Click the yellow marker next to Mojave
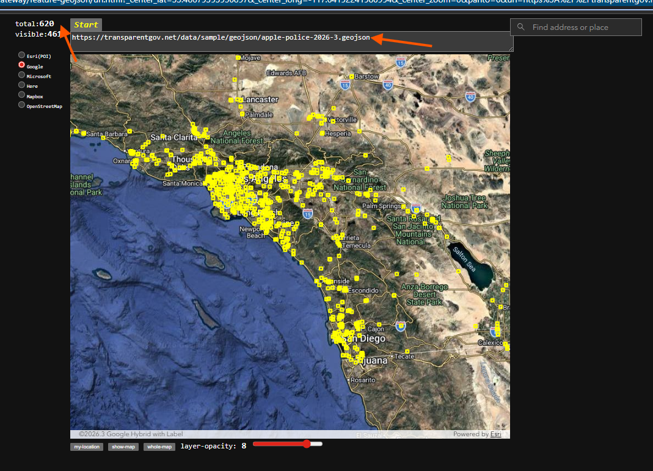The height and width of the screenshot is (471, 653). click(x=238, y=58)
